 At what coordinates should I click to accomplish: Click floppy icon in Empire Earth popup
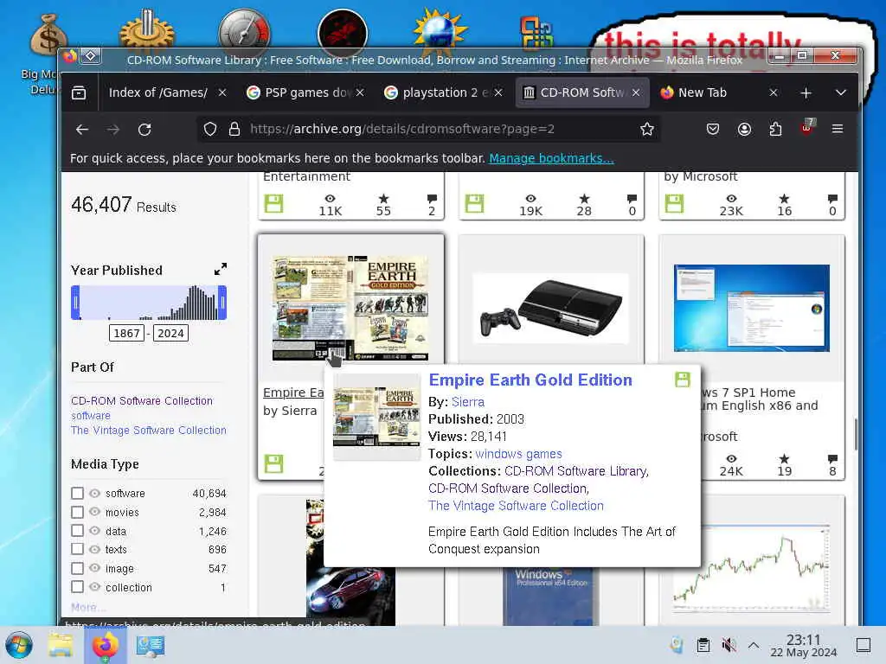pyautogui.click(x=683, y=380)
